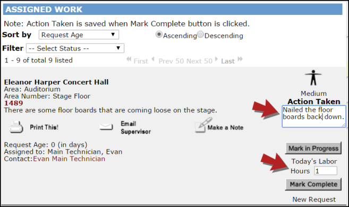Click the Mark Complete button
This screenshot has height=207, width=349.
tap(313, 184)
